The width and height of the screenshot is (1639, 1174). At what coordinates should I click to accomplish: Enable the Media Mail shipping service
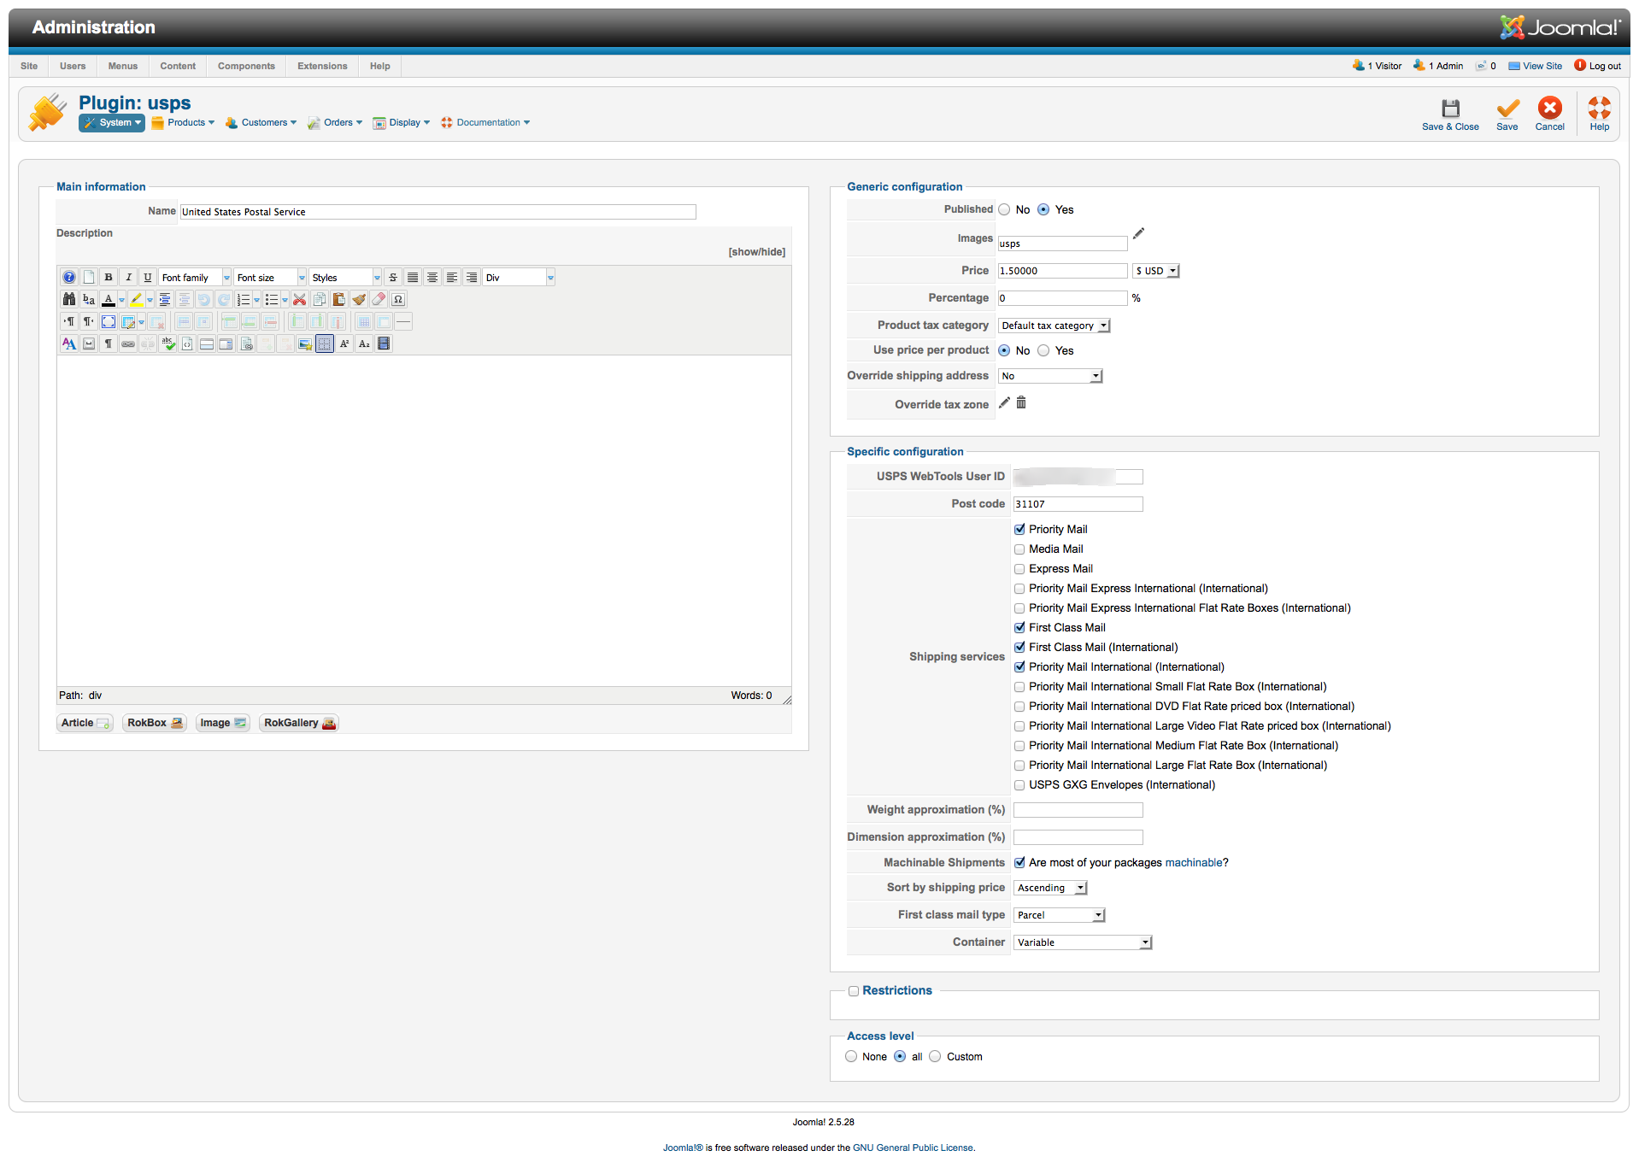[1019, 549]
